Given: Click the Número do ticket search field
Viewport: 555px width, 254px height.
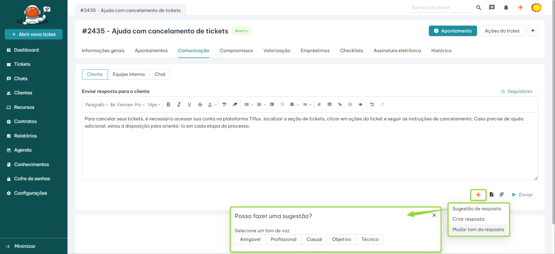Looking at the screenshot, I should click(x=440, y=8).
